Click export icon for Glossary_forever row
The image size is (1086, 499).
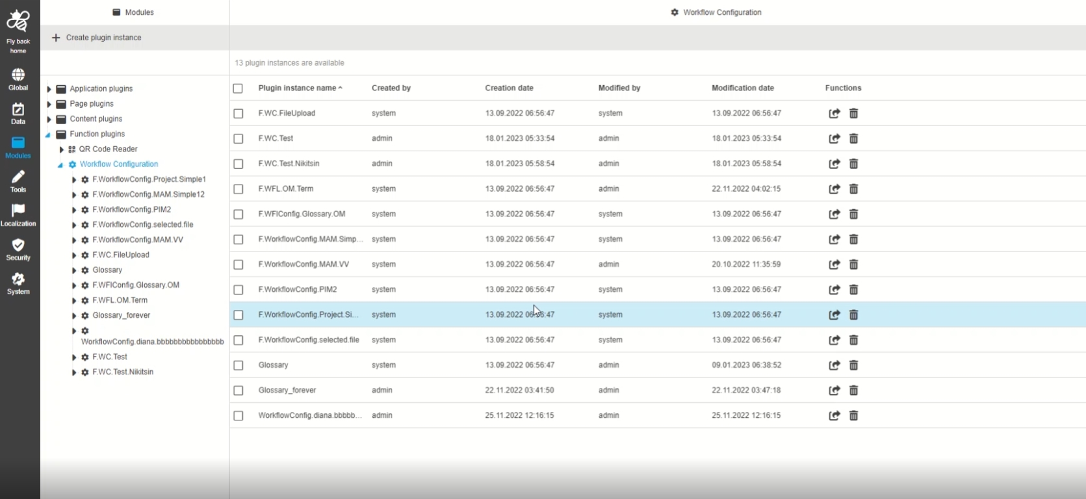(834, 390)
